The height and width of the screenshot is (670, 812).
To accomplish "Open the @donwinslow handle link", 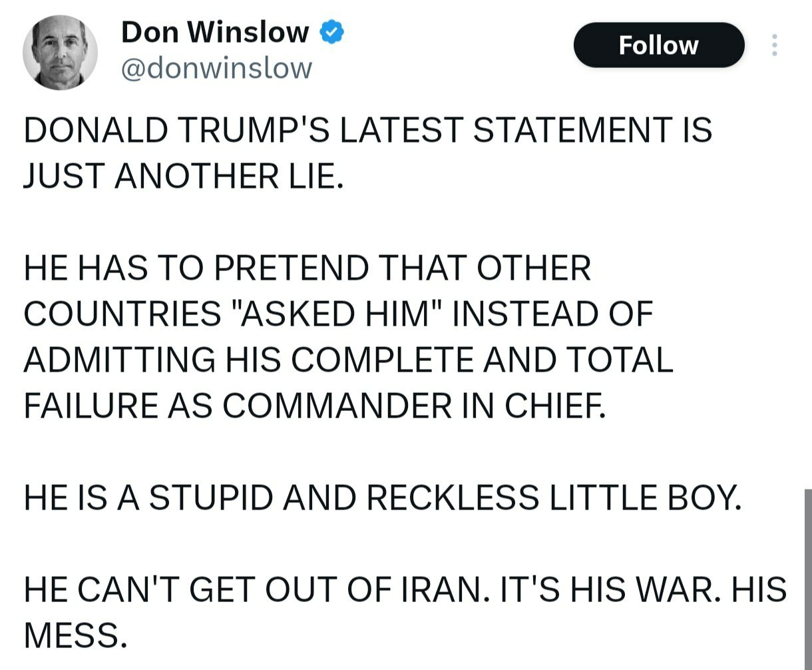I will pos(216,67).
